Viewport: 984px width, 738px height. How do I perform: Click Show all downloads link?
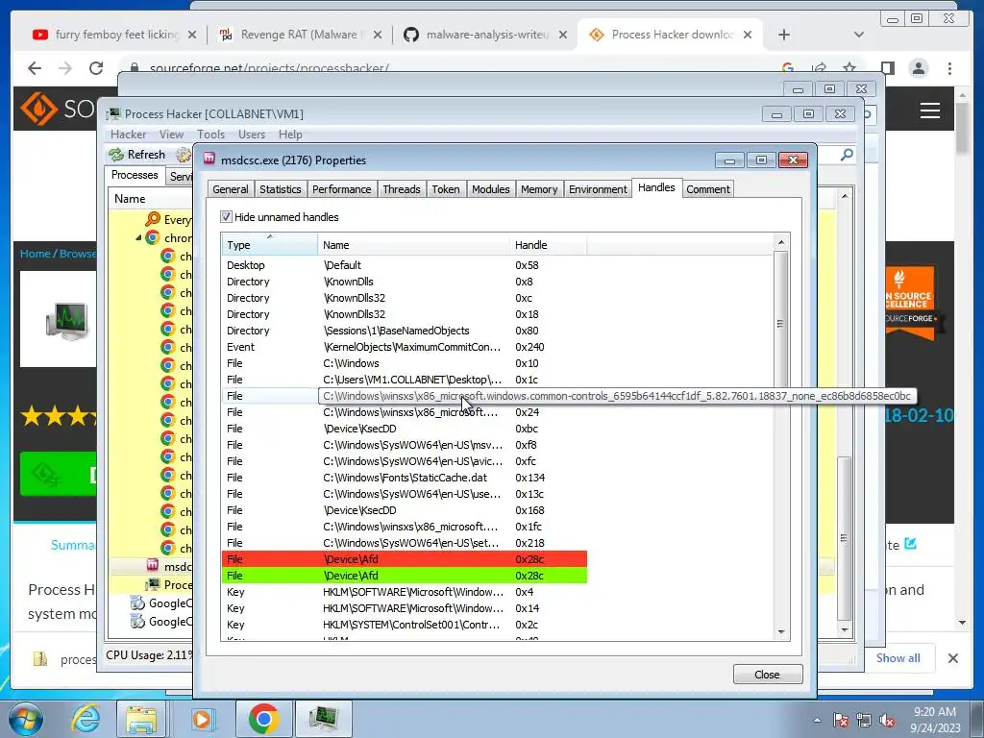pyautogui.click(x=898, y=657)
